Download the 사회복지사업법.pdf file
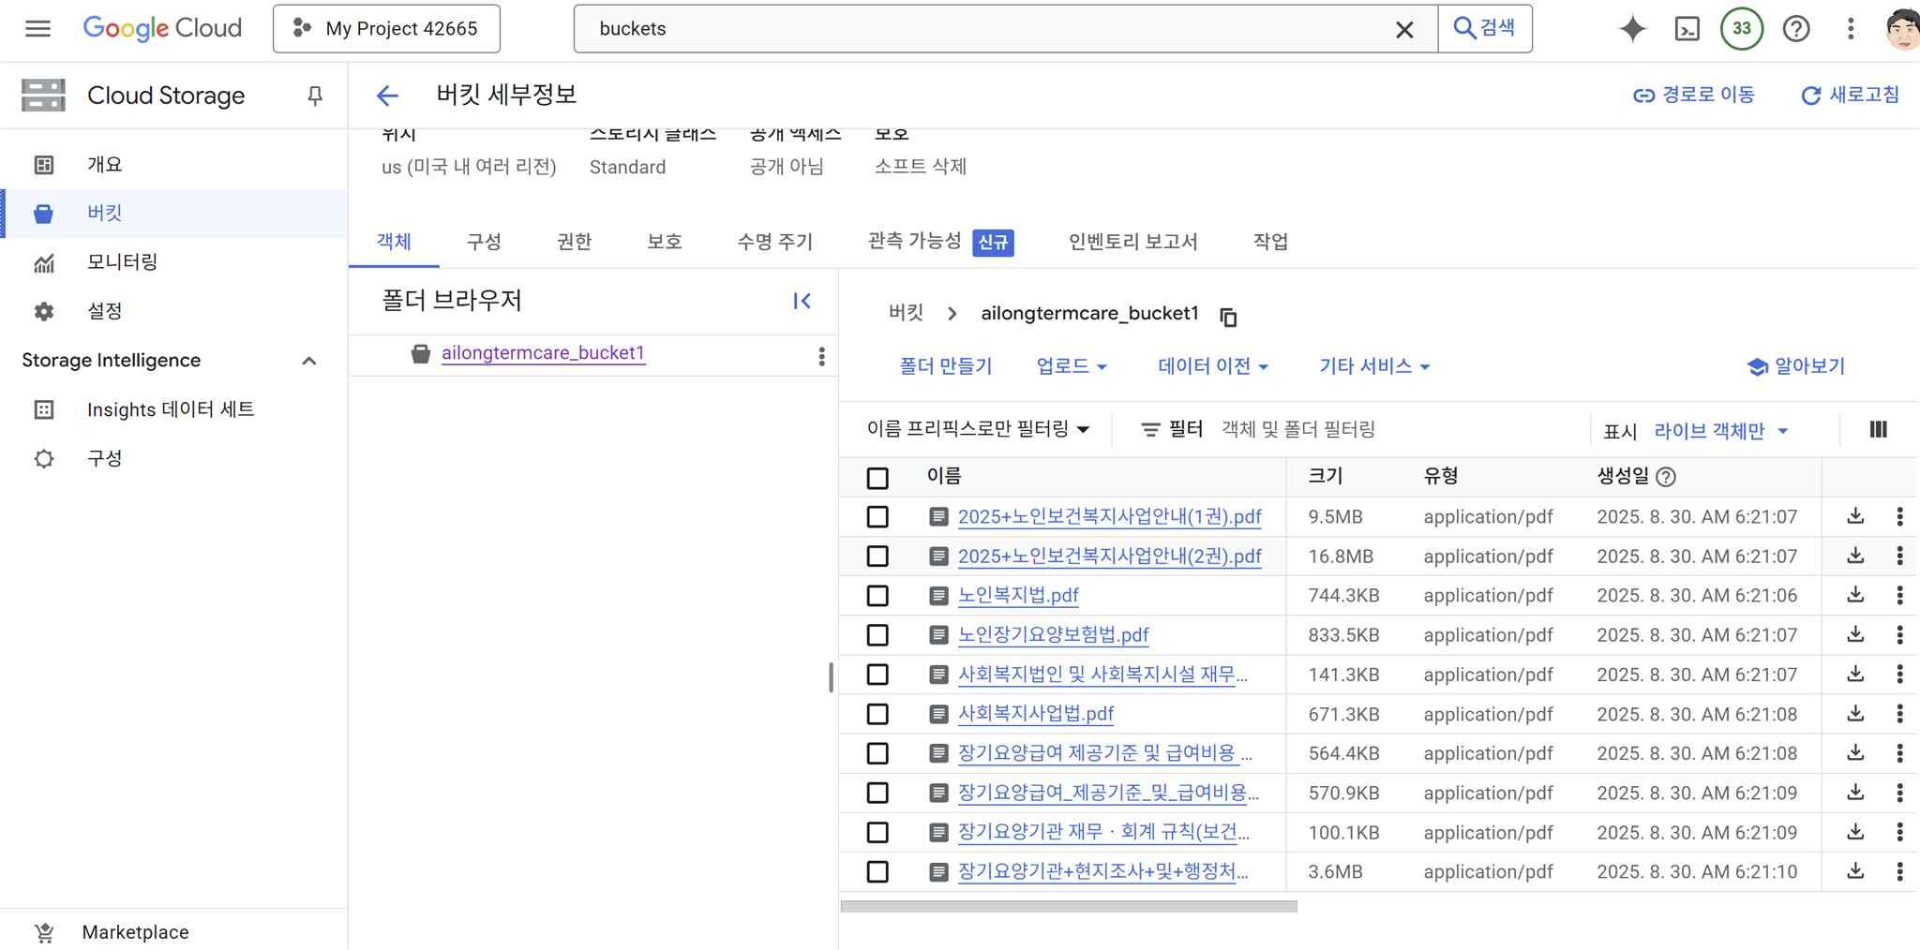This screenshot has height=950, width=1920. [x=1855, y=714]
